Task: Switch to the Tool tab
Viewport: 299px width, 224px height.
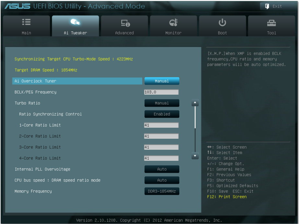Action: pyautogui.click(x=271, y=26)
